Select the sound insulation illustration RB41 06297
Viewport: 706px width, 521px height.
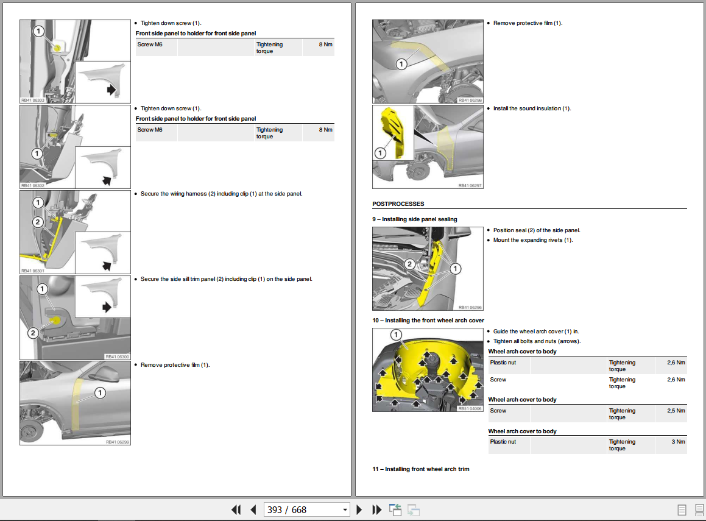click(428, 147)
